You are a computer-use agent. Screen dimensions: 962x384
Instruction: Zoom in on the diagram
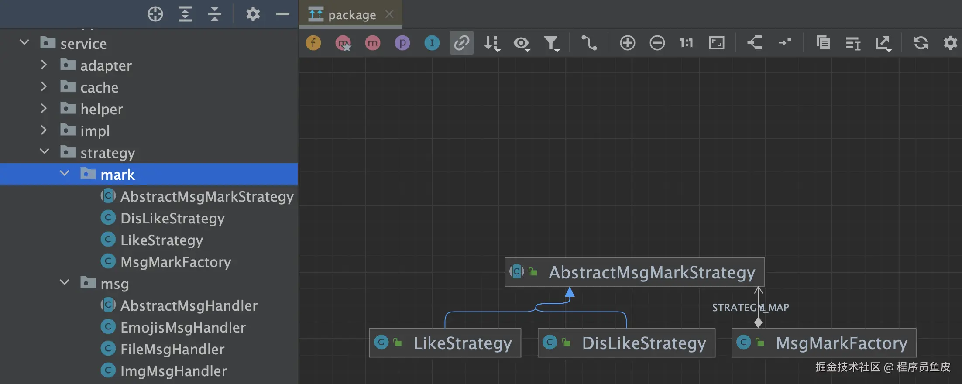click(x=628, y=43)
